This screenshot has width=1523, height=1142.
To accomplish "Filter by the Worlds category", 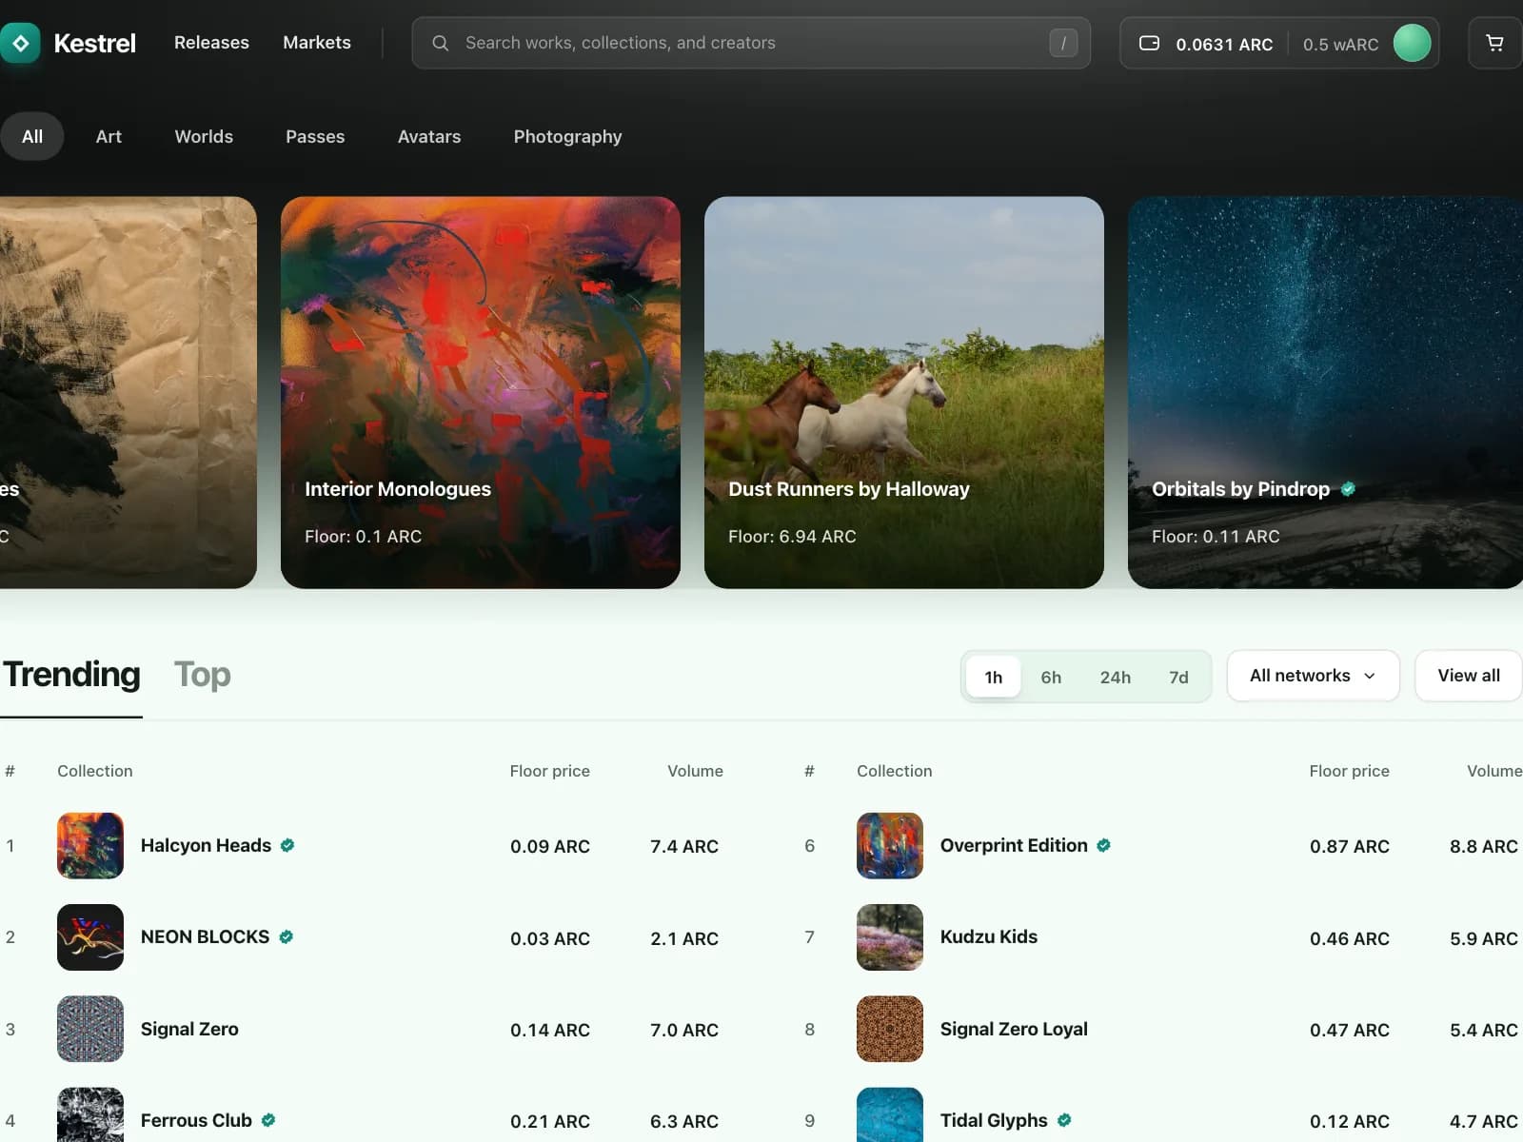I will 204,136.
